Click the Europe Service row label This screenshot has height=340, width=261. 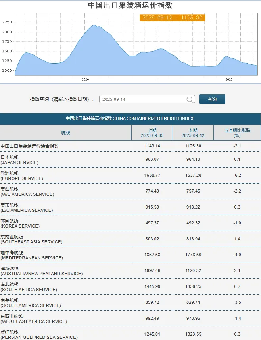pyautogui.click(x=22, y=176)
